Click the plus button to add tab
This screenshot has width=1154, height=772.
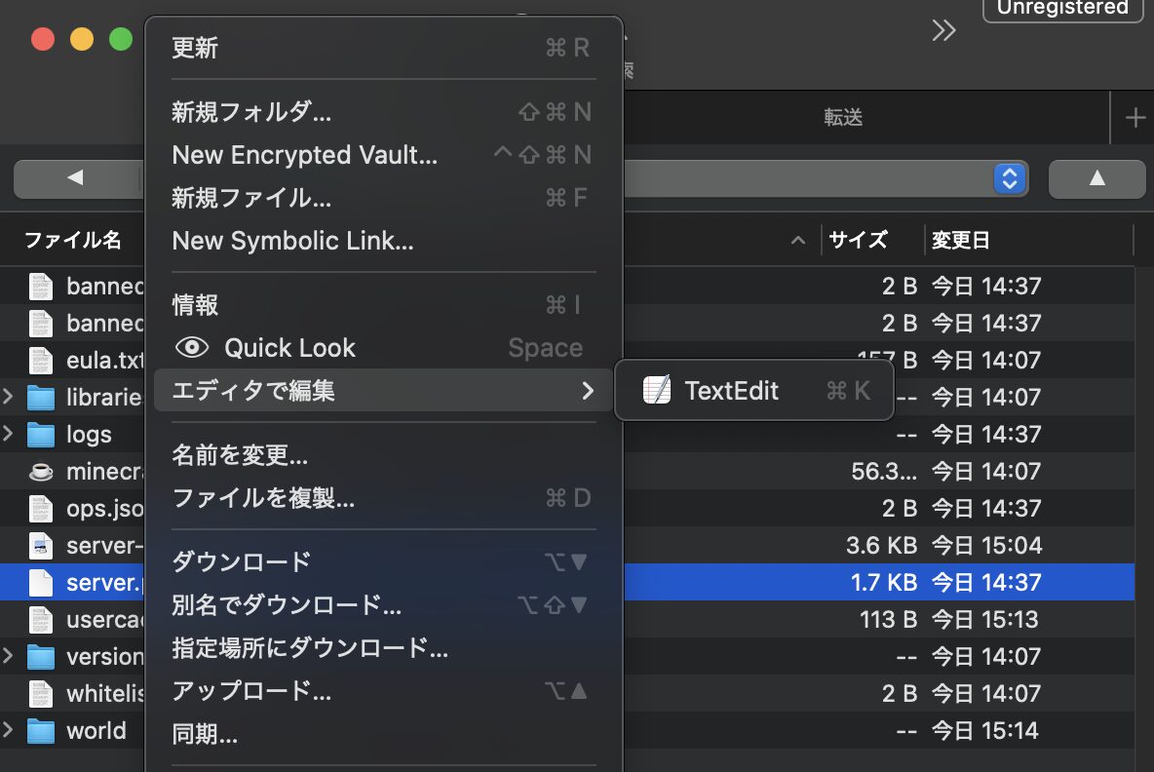[x=1135, y=118]
